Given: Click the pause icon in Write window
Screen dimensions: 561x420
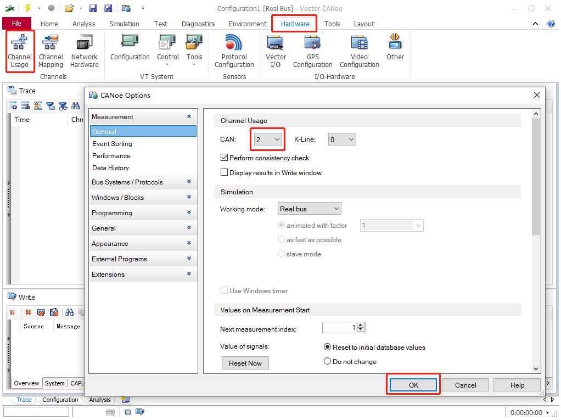Looking at the screenshot, I should click(x=12, y=312).
